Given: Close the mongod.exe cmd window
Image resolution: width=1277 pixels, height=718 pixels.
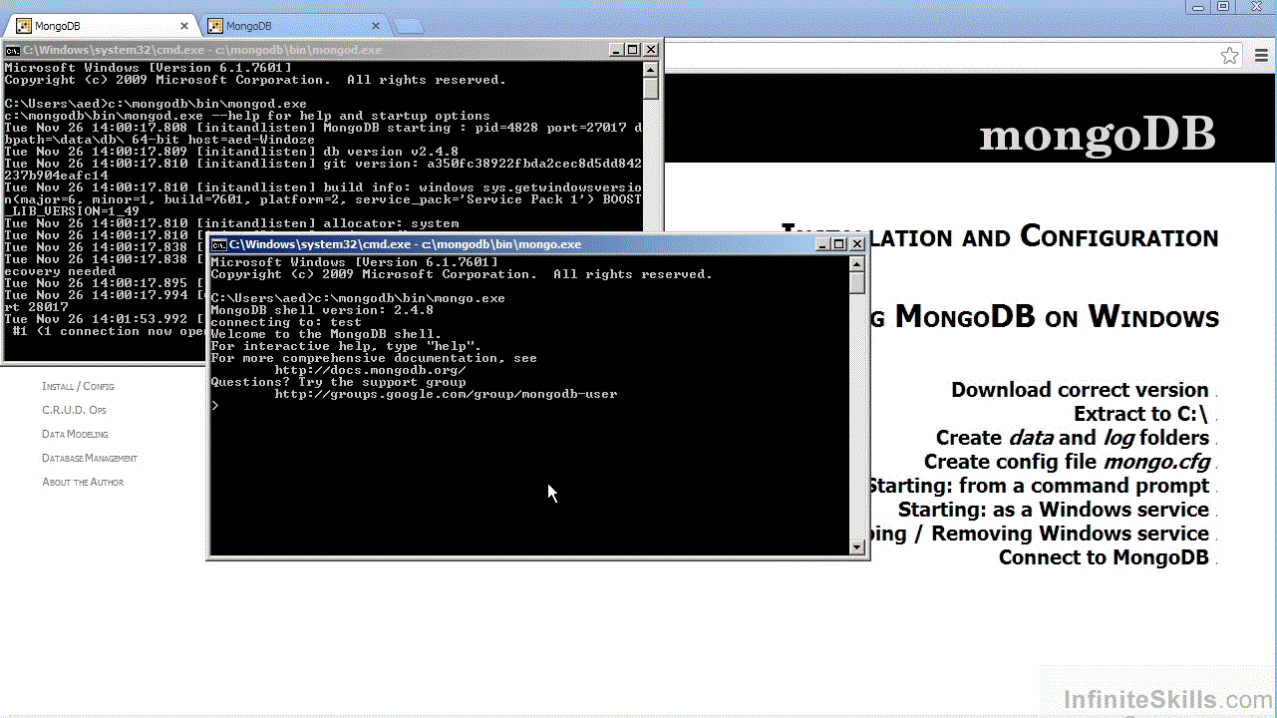Looking at the screenshot, I should (x=650, y=50).
